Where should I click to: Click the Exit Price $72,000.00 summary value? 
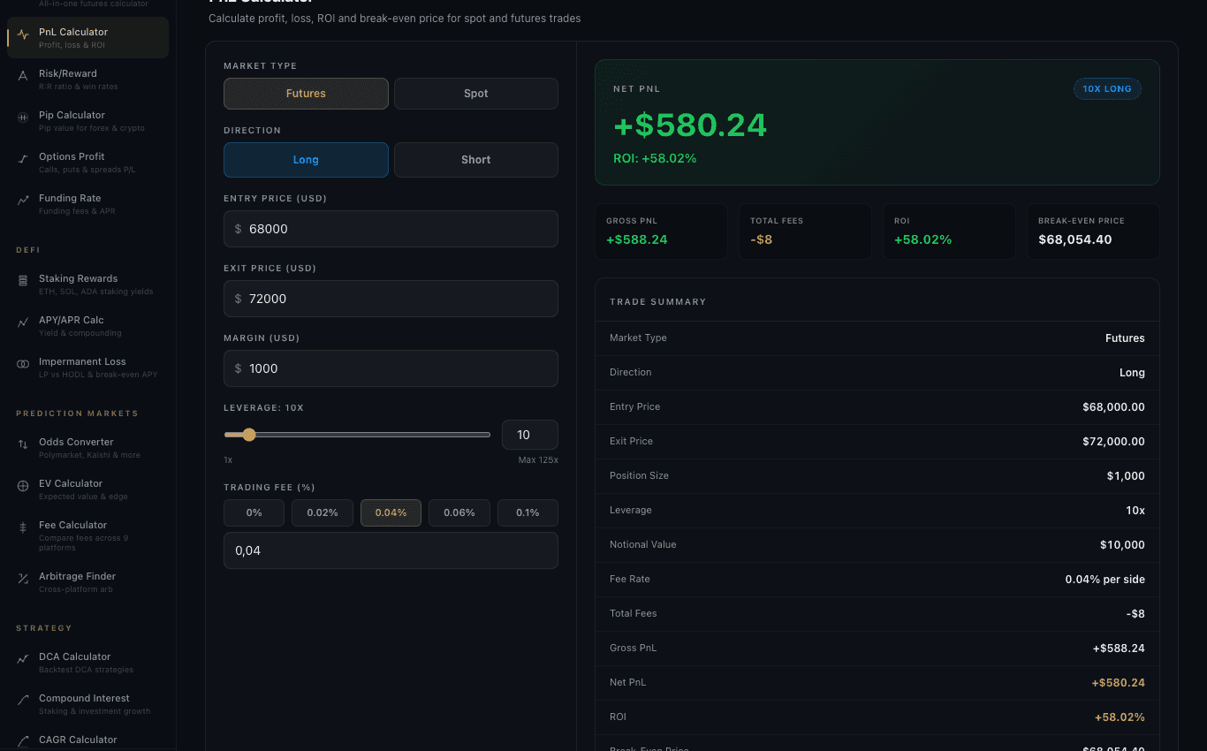click(x=1113, y=442)
